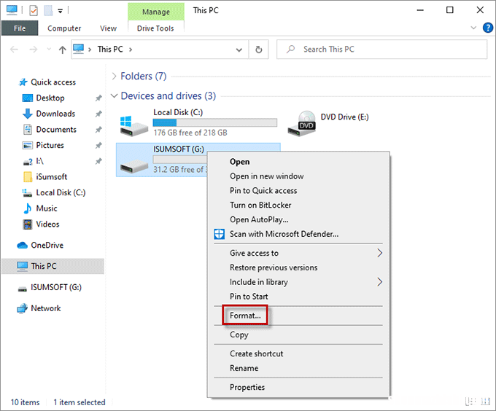This screenshot has width=496, height=411.
Task: Open the recent locations dropdown arrow
Action: 49,50
